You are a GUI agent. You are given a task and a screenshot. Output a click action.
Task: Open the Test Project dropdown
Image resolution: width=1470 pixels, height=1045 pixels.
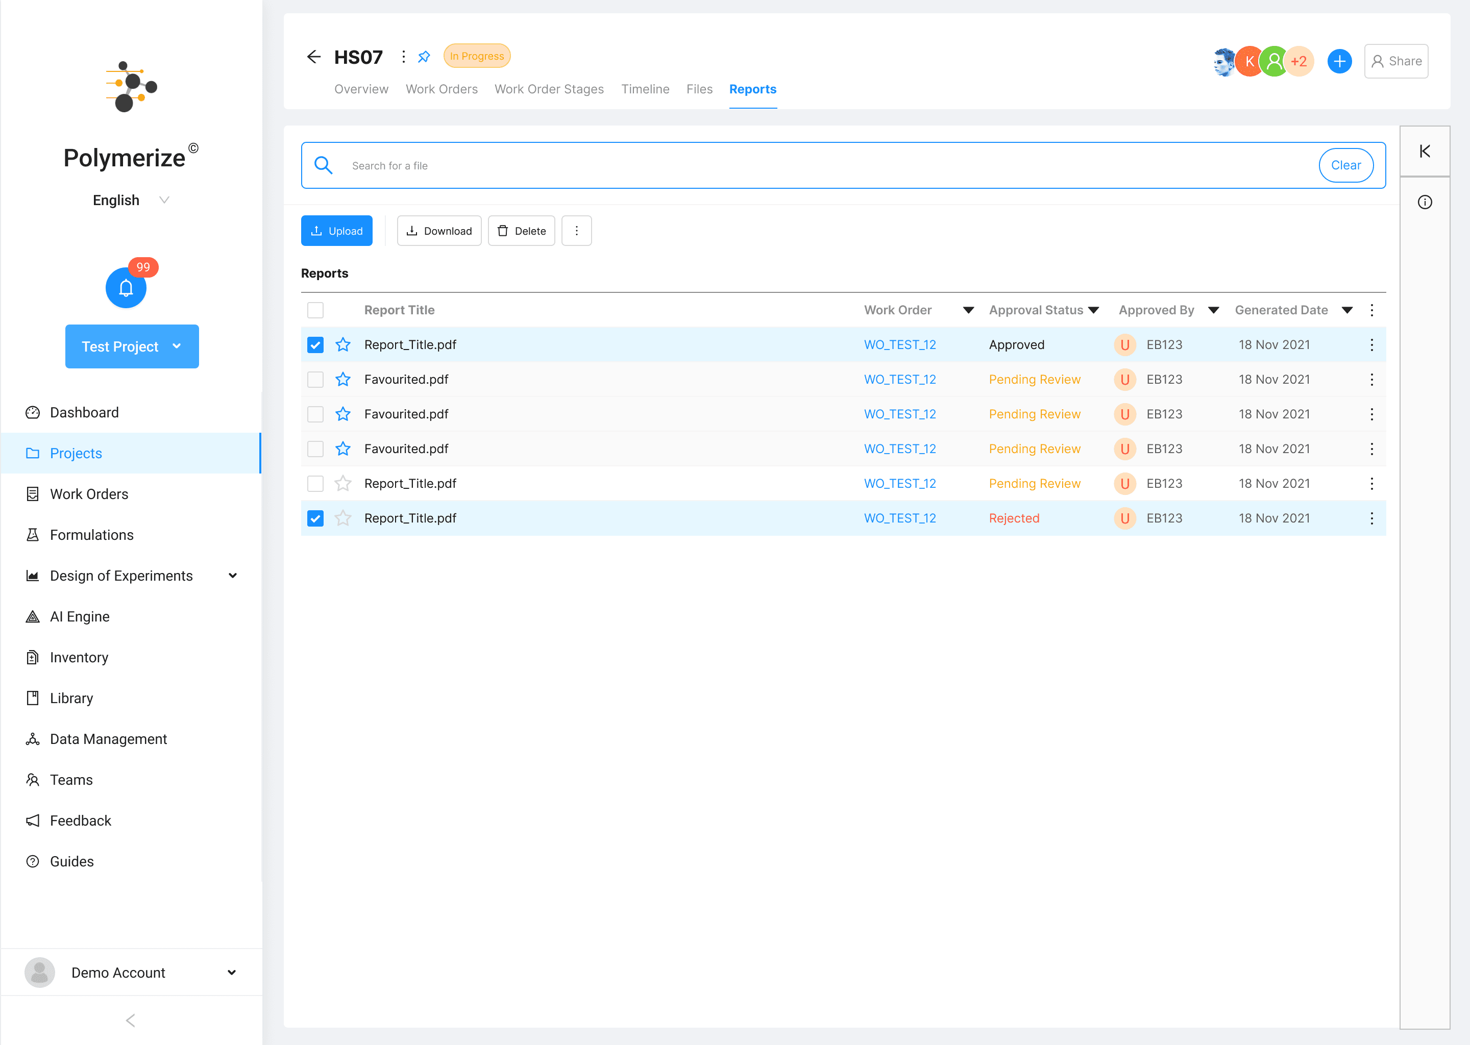[132, 346]
